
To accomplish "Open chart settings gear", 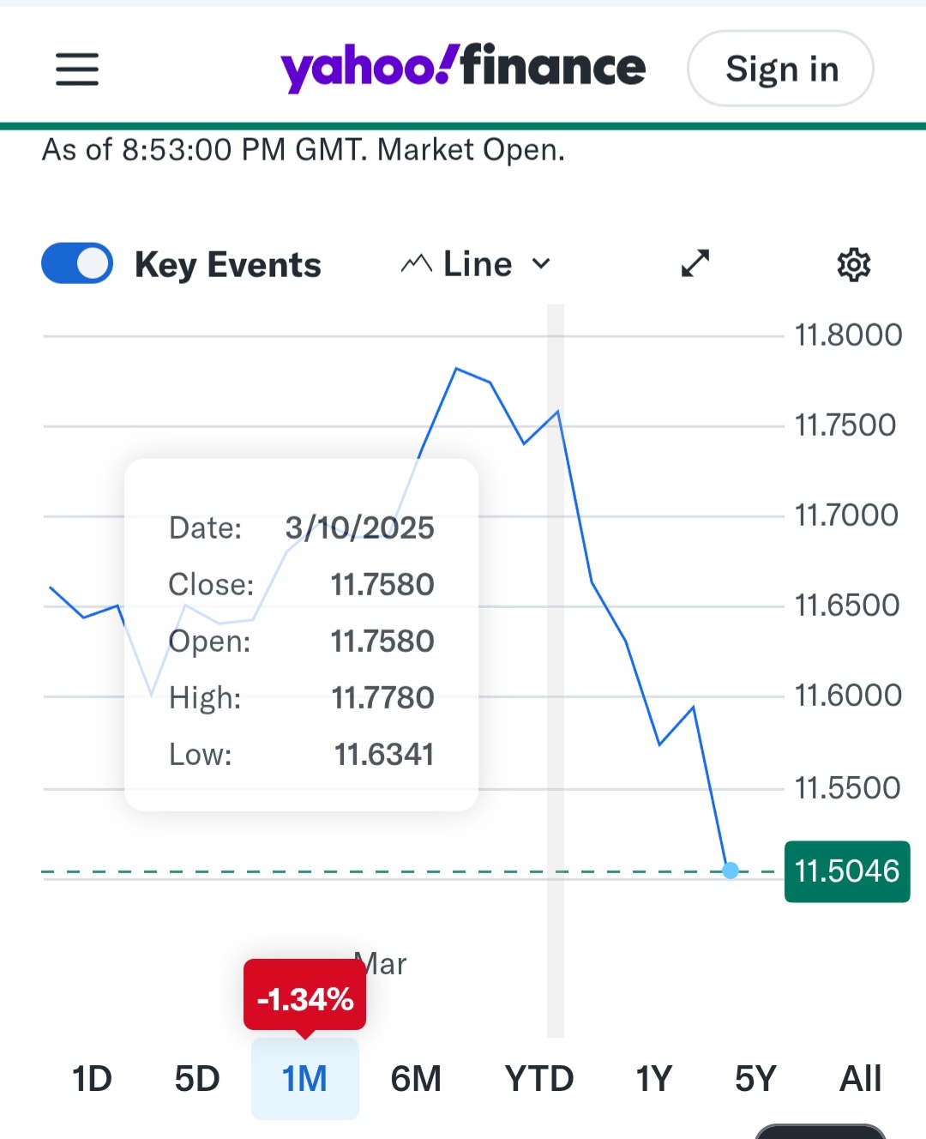I will point(853,264).
